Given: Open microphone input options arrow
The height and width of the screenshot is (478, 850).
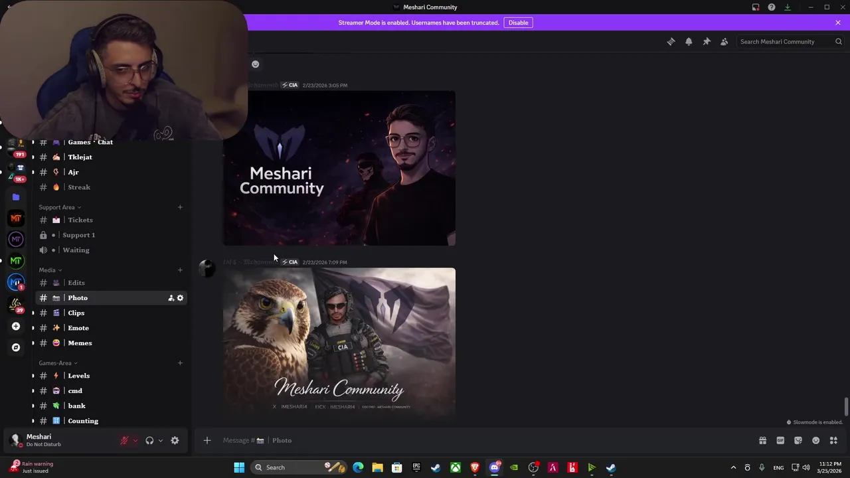Looking at the screenshot, I should 135,440.
